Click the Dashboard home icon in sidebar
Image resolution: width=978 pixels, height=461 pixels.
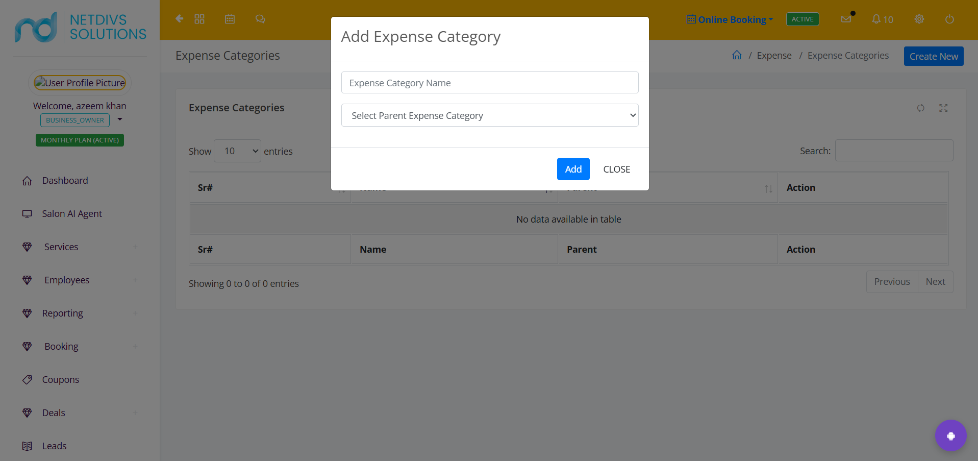tap(27, 181)
